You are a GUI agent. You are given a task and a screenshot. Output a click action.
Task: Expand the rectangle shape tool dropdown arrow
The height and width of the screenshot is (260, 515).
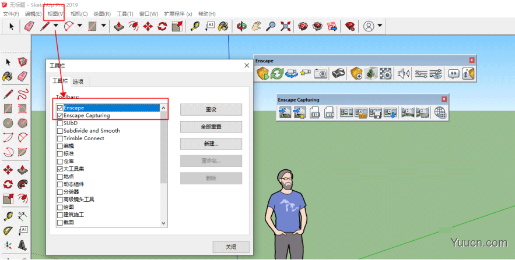tap(103, 26)
